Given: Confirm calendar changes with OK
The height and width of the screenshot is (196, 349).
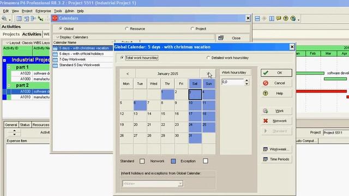Looking at the screenshot, I should (276, 73).
